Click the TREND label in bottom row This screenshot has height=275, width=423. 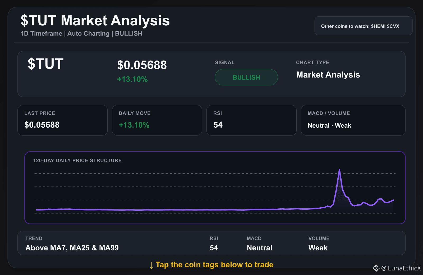[x=34, y=238]
